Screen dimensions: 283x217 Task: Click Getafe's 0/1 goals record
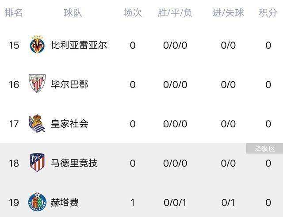coord(228,202)
